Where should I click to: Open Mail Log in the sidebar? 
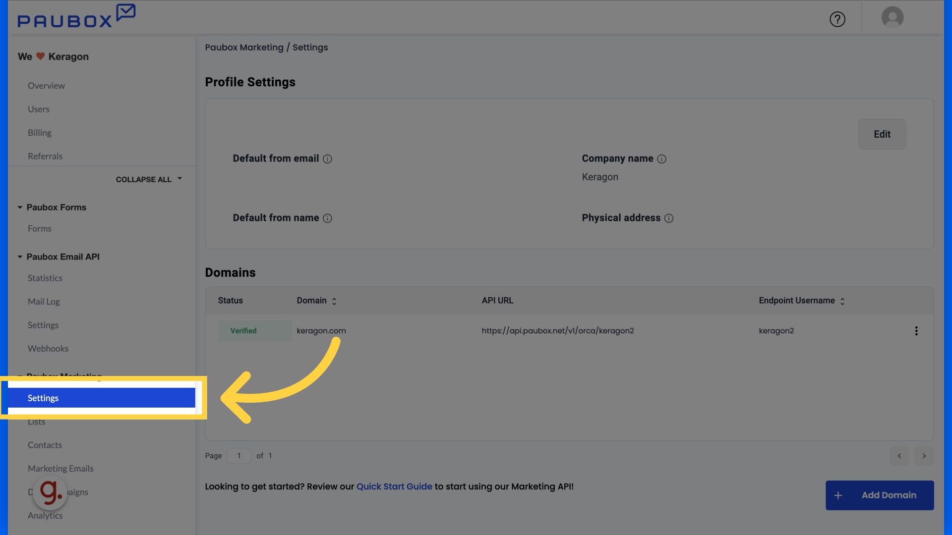click(44, 302)
